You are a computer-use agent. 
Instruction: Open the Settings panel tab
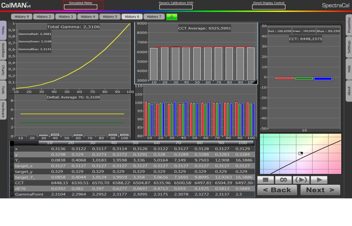pos(349,47)
